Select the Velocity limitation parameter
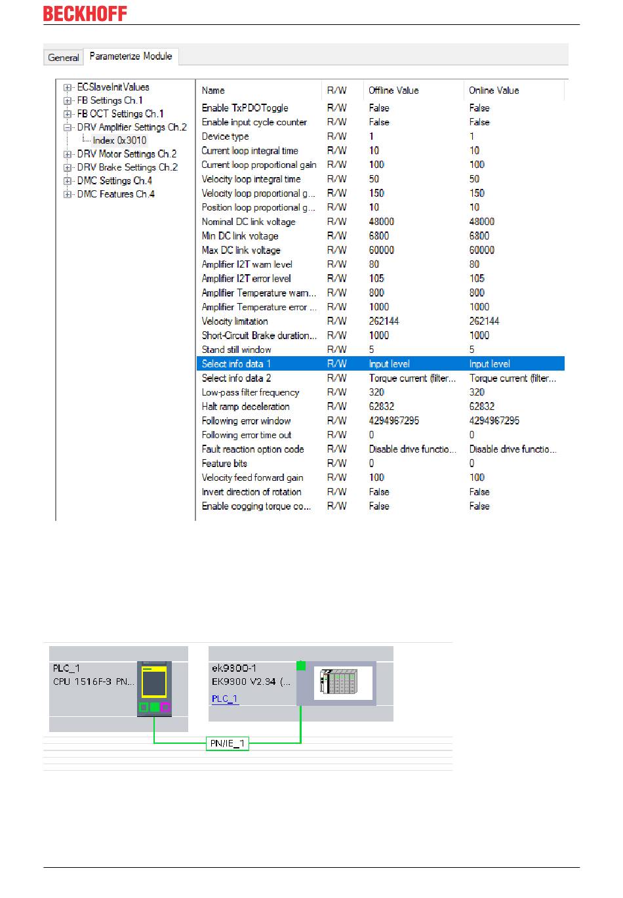Viewport: 623px width, 898px height. click(380, 321)
